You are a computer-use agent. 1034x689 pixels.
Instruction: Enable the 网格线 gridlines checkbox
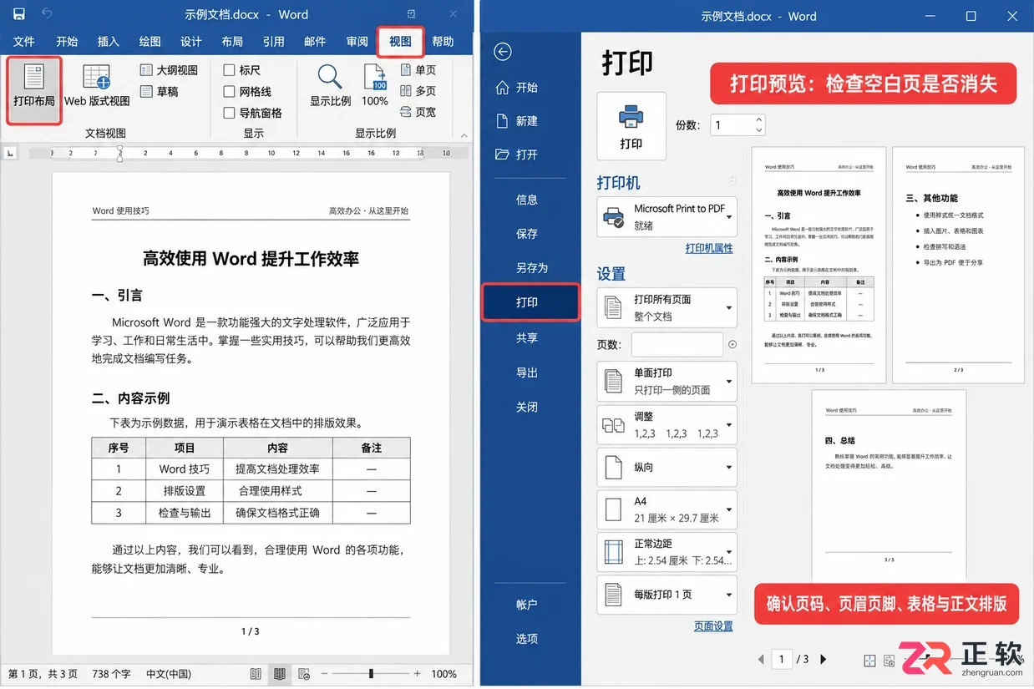point(230,92)
